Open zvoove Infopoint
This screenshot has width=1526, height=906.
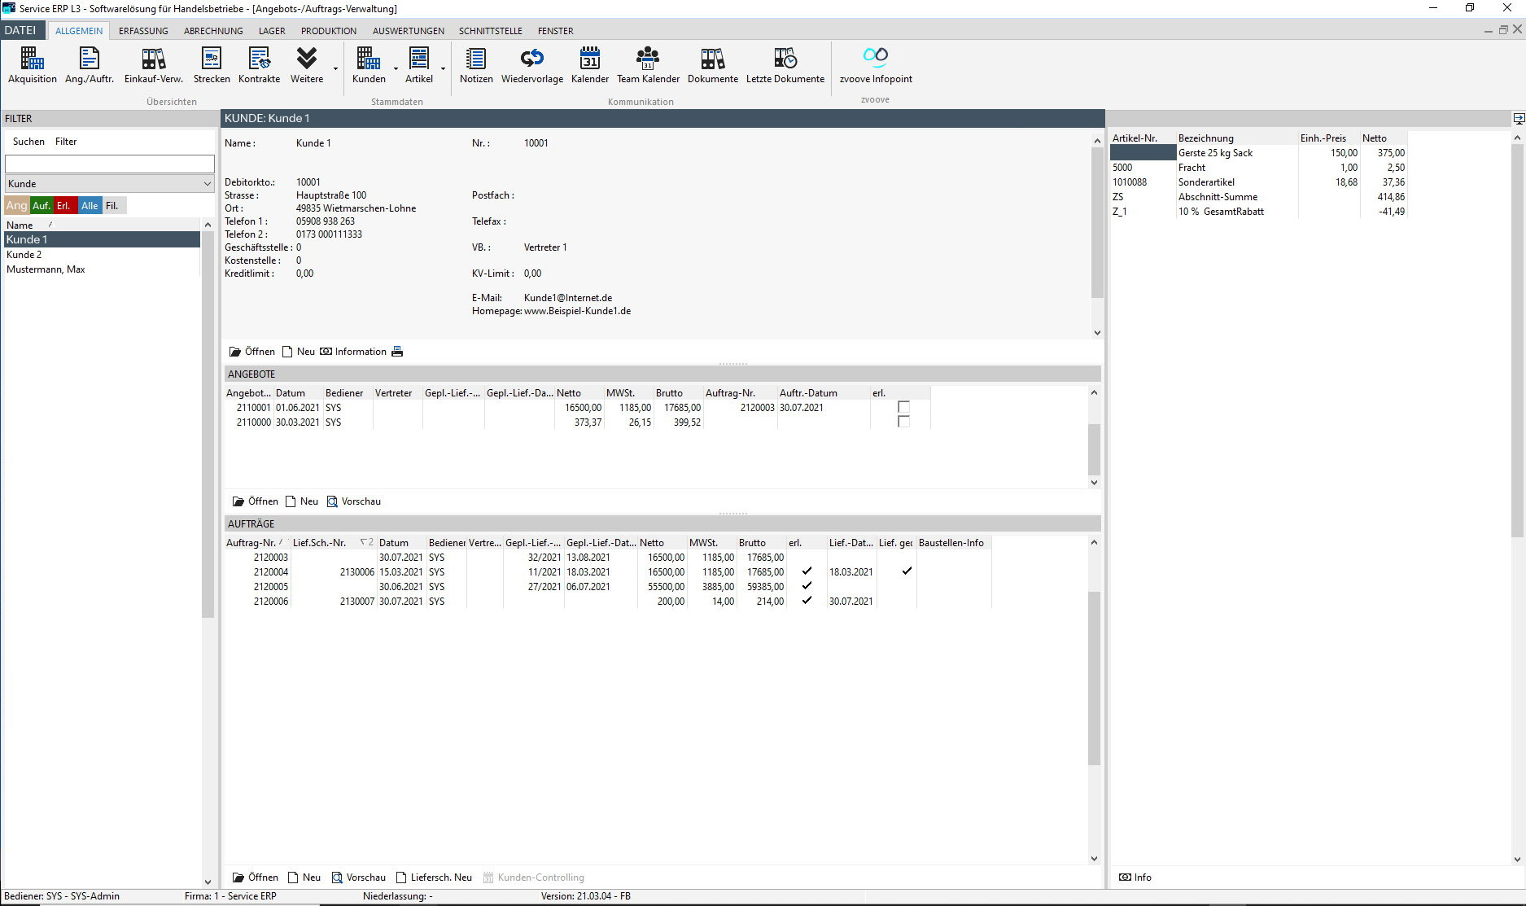pos(876,65)
